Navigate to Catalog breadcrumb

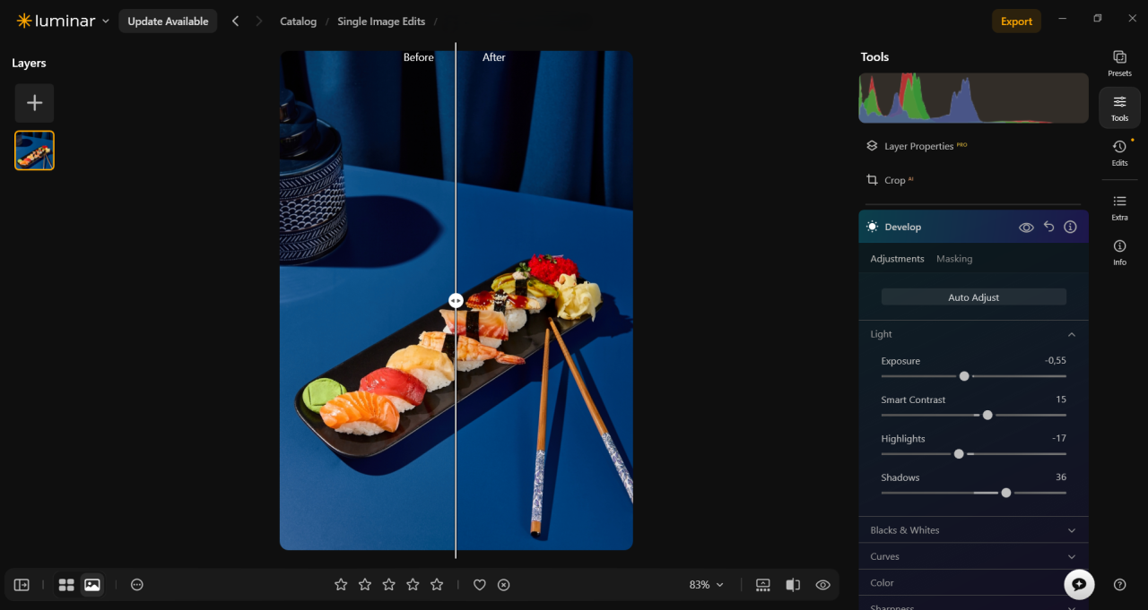(x=298, y=21)
